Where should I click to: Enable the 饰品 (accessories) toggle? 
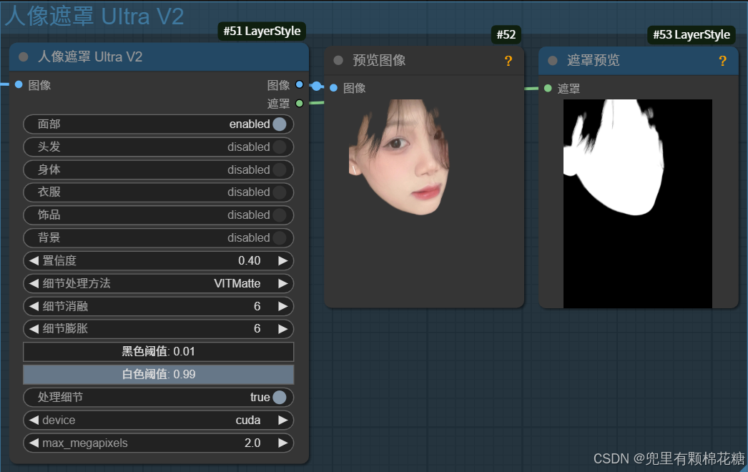tap(279, 215)
